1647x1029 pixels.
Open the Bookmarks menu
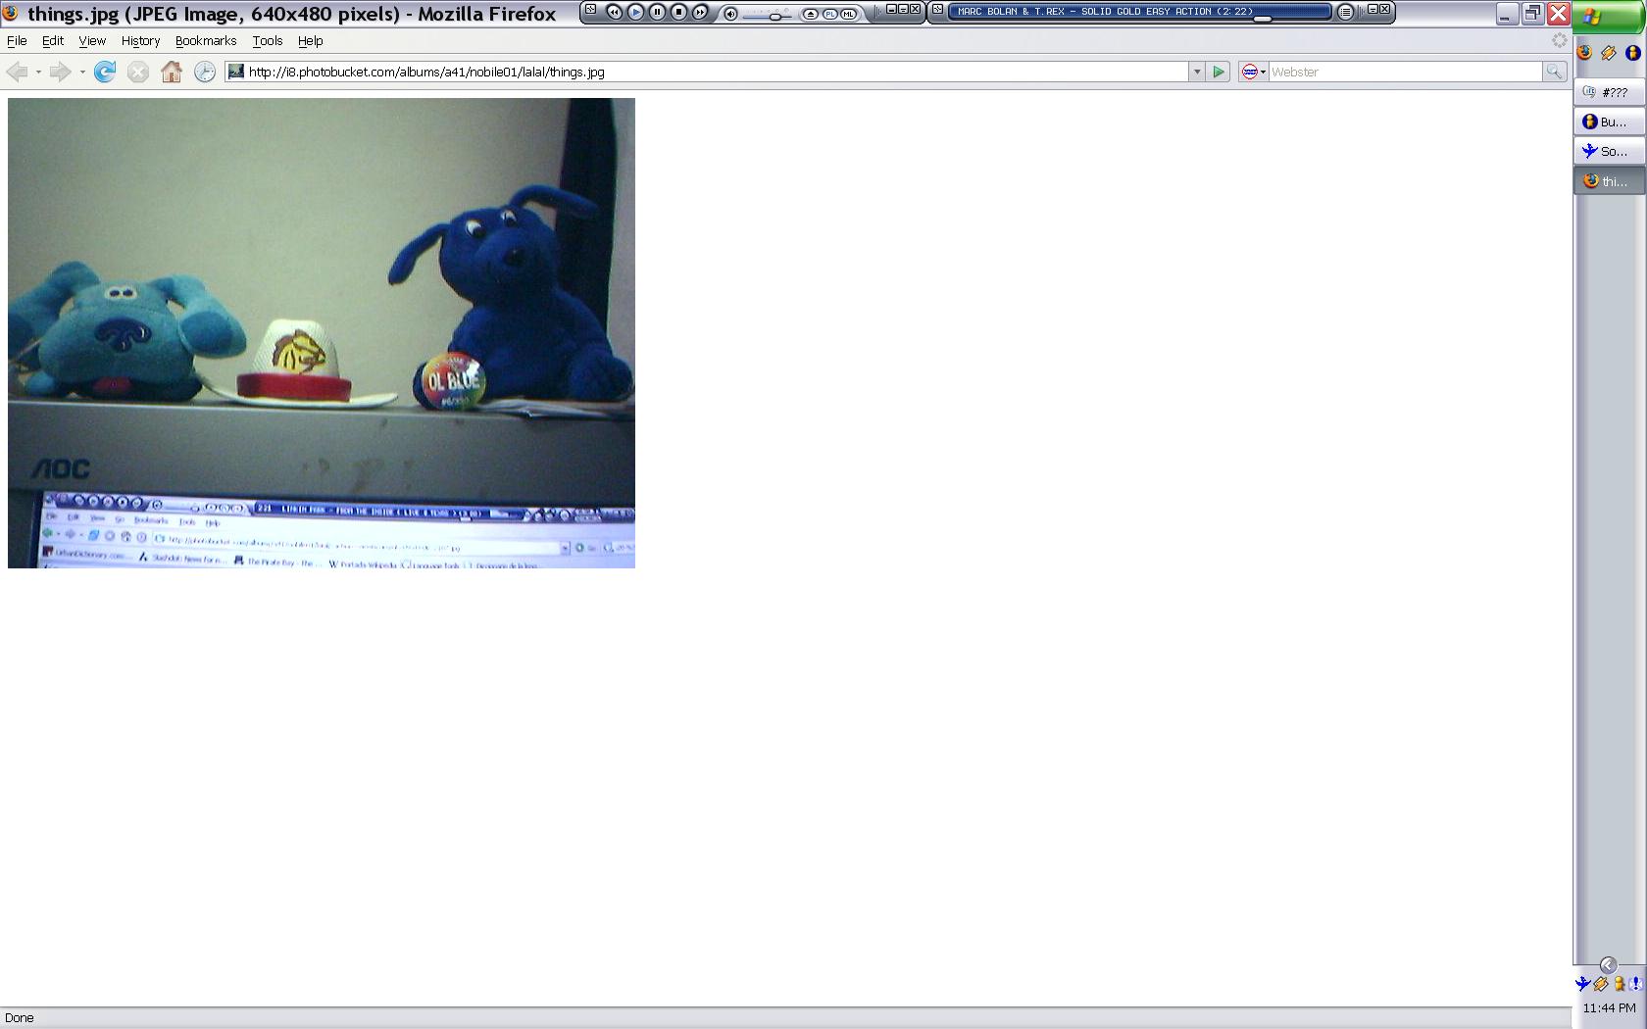coord(206,41)
